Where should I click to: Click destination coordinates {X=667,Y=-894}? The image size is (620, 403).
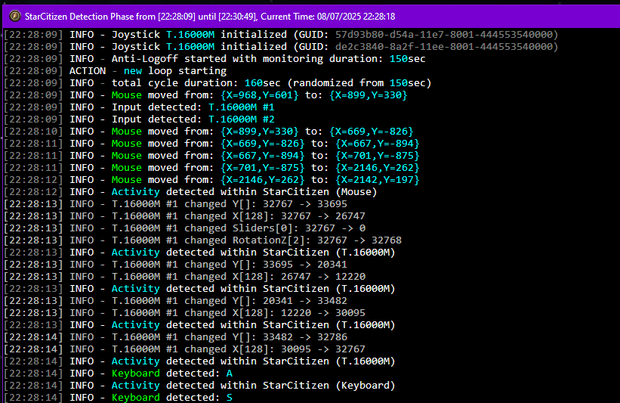pyautogui.click(x=378, y=144)
